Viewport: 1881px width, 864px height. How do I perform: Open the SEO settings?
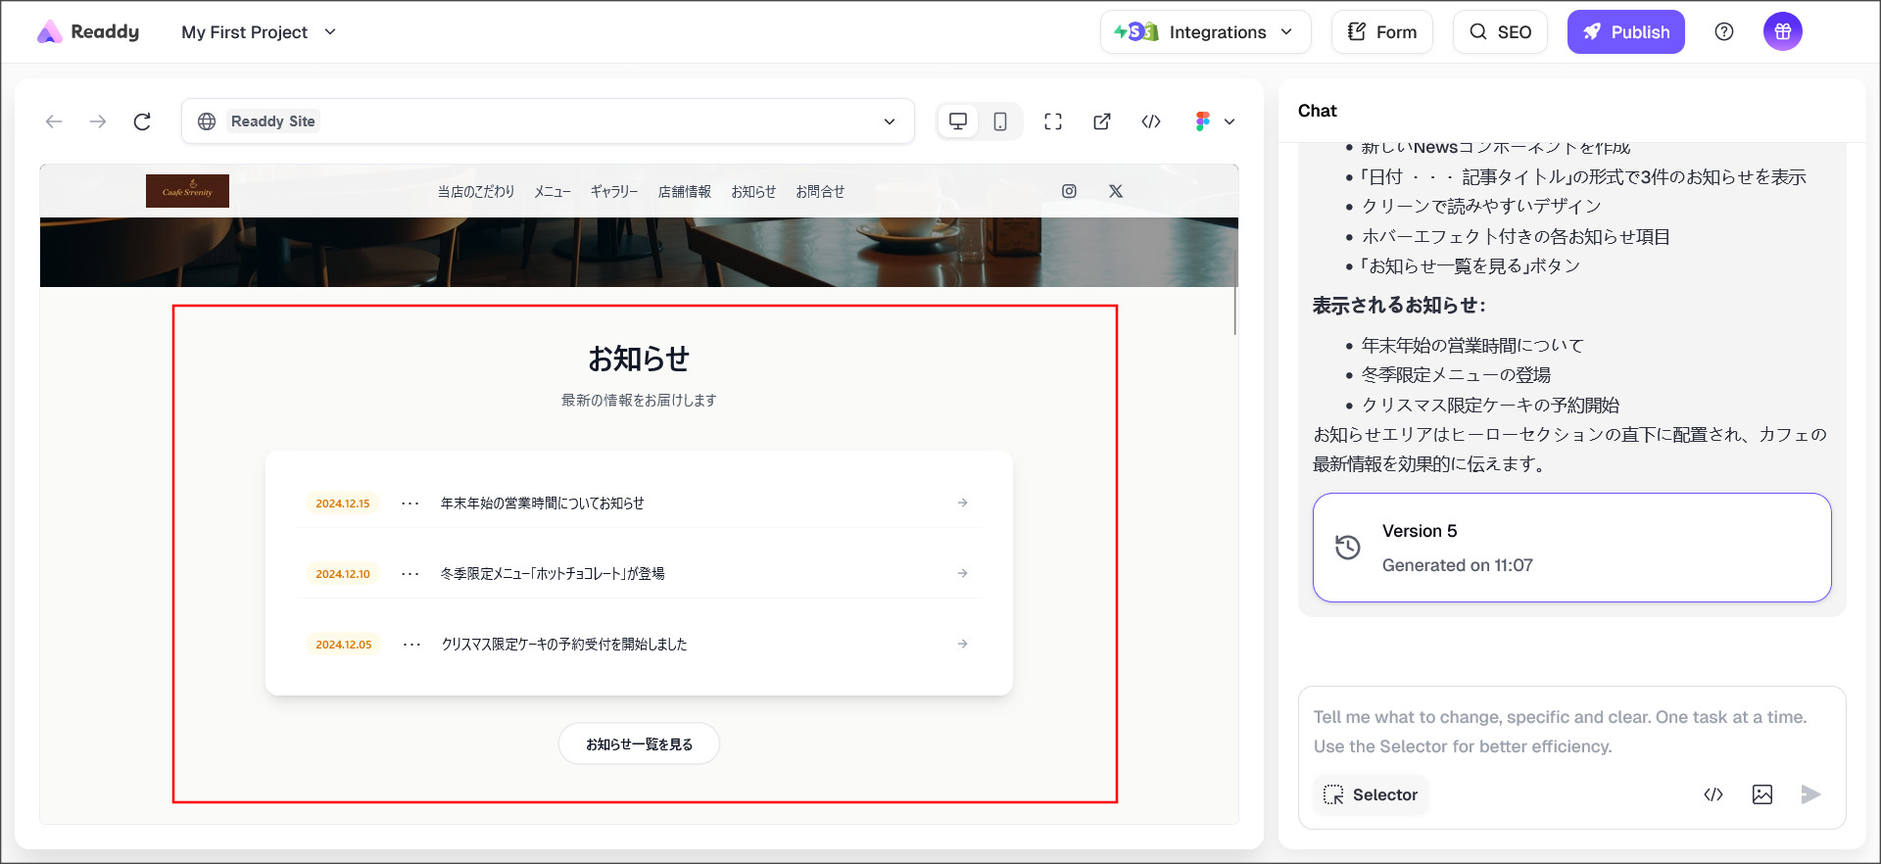[1500, 32]
